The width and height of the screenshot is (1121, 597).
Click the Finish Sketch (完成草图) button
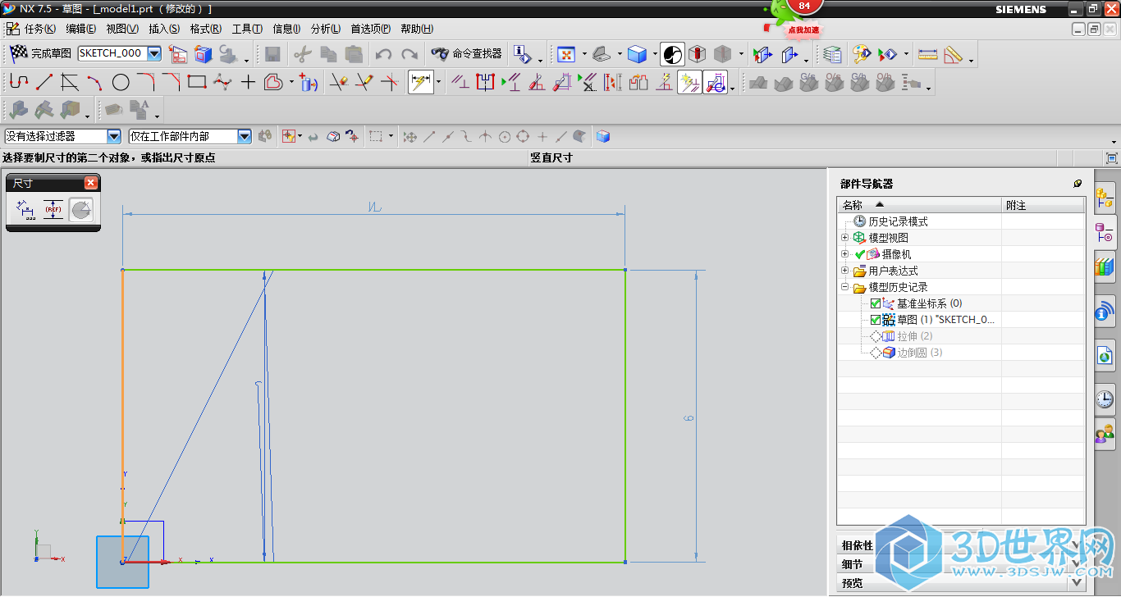(41, 53)
